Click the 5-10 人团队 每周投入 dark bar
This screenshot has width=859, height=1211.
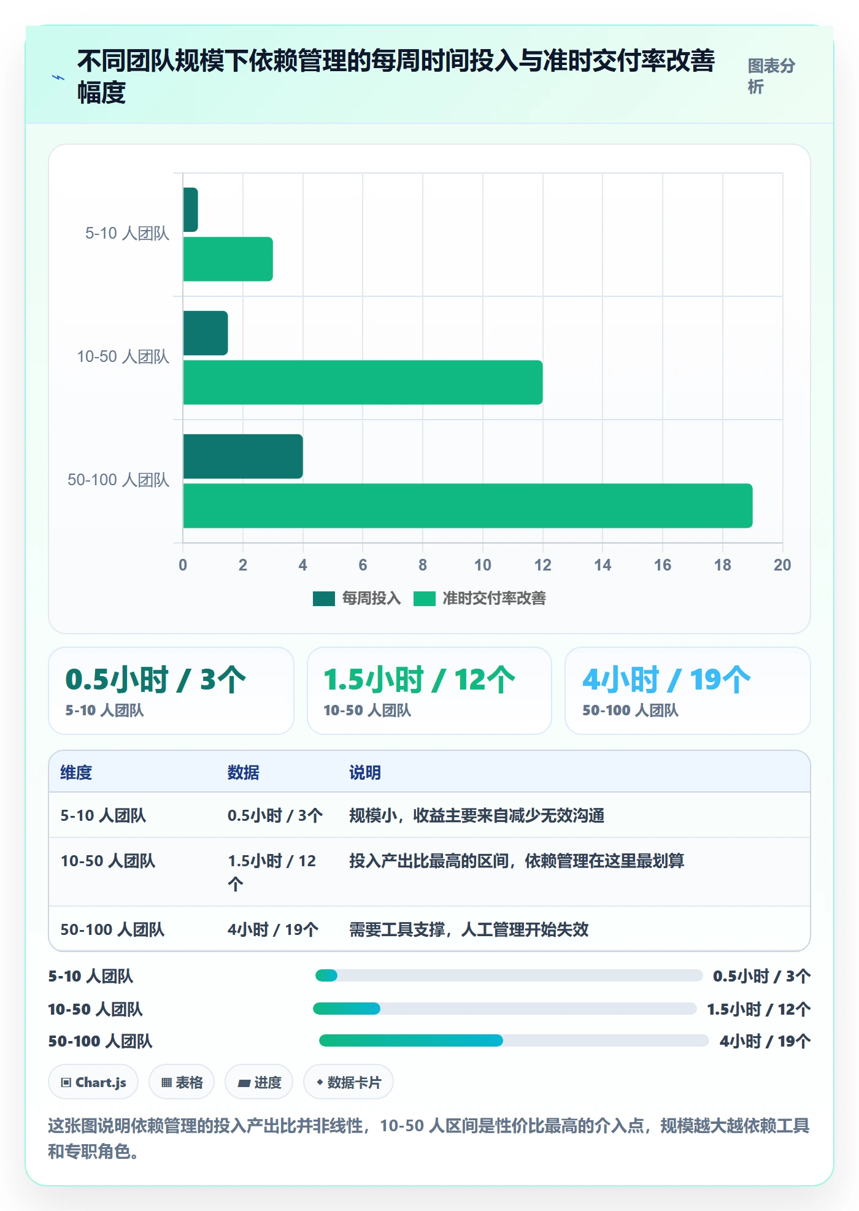(190, 210)
